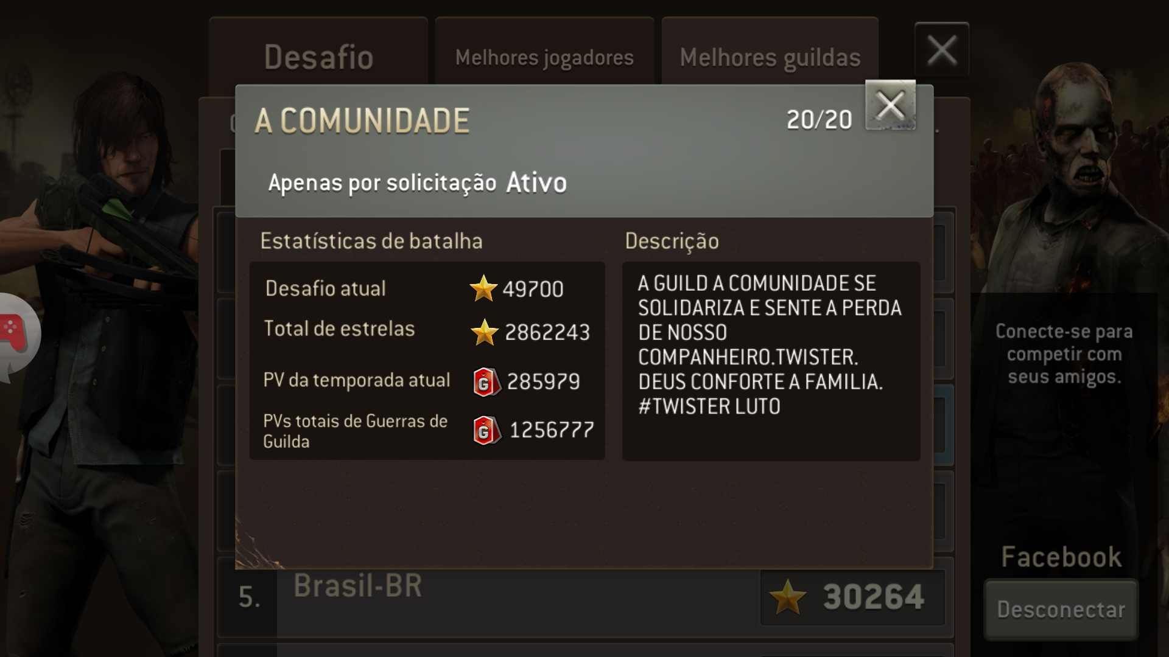Image resolution: width=1169 pixels, height=657 pixels.
Task: Click the Apenas por solicitação status label
Action: pyautogui.click(x=382, y=182)
